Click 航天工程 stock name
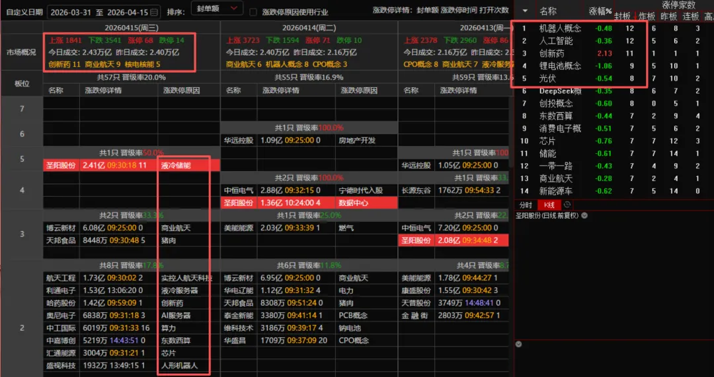714x377 pixels. coord(61,278)
